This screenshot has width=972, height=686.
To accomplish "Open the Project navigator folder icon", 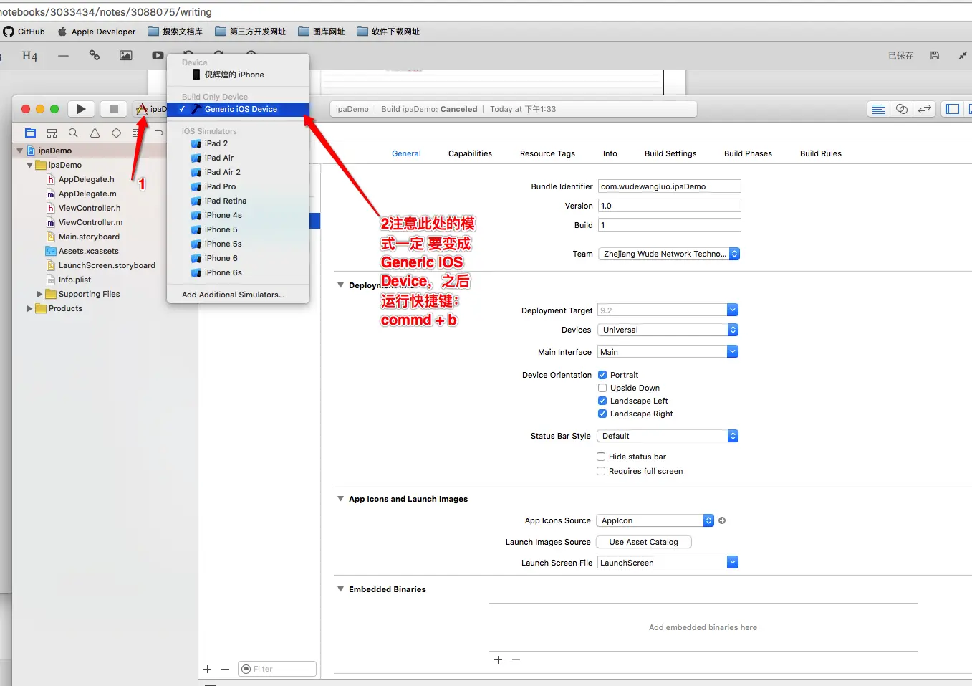I will pyautogui.click(x=30, y=133).
